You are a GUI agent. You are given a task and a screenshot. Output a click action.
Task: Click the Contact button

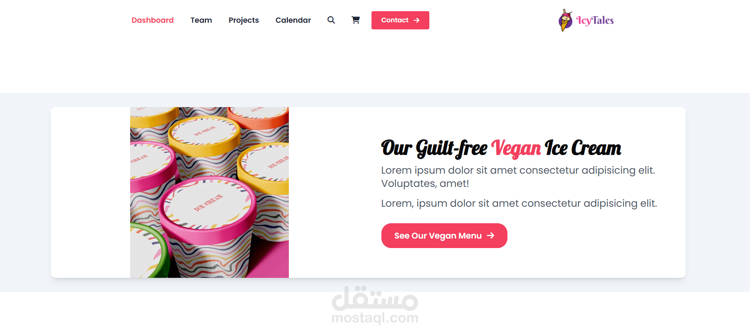pos(400,20)
